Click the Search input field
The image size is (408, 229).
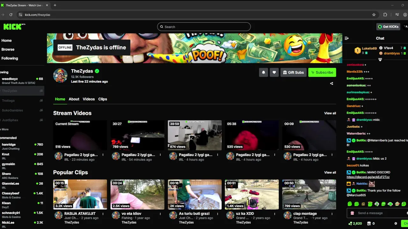[204, 27]
